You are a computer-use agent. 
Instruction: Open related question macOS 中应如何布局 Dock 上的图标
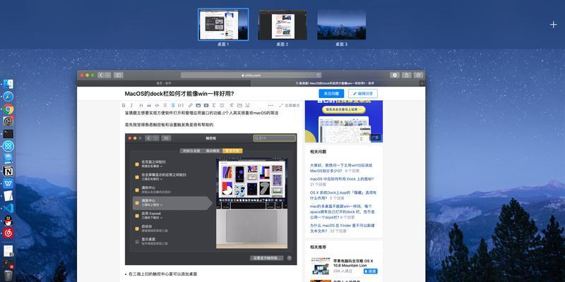pyautogui.click(x=342, y=179)
